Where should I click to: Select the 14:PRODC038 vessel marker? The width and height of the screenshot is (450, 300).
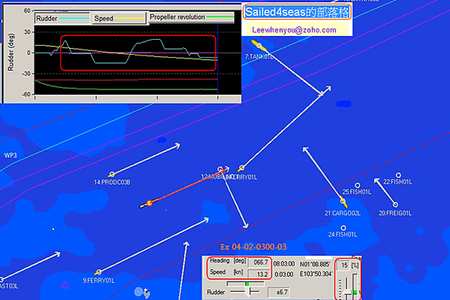coord(112,174)
